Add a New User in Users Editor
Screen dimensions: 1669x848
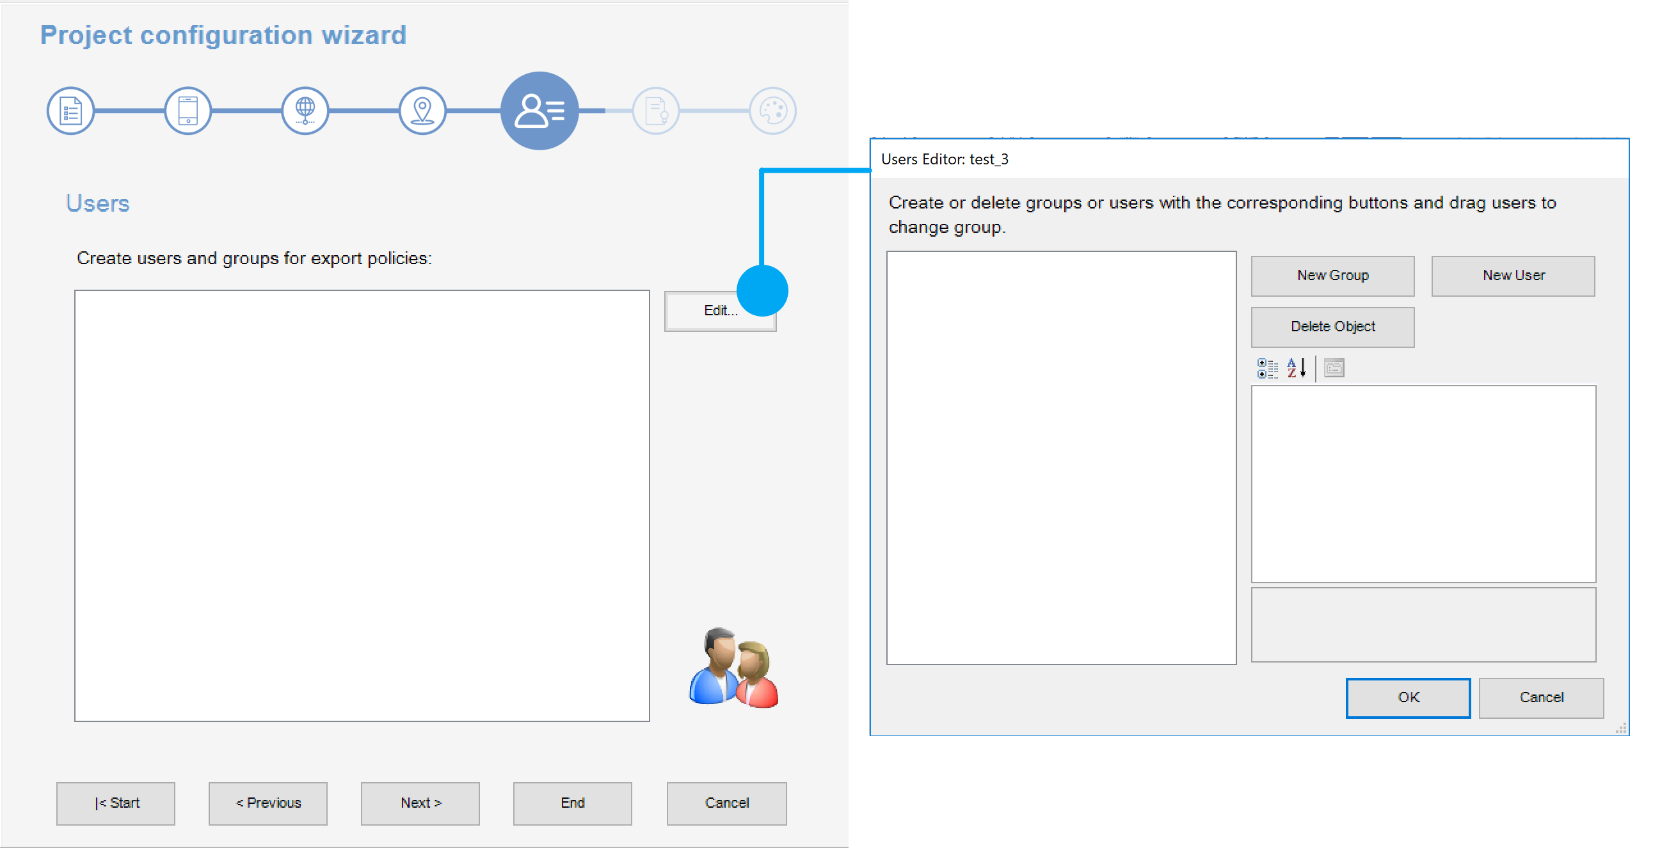pyautogui.click(x=1513, y=276)
